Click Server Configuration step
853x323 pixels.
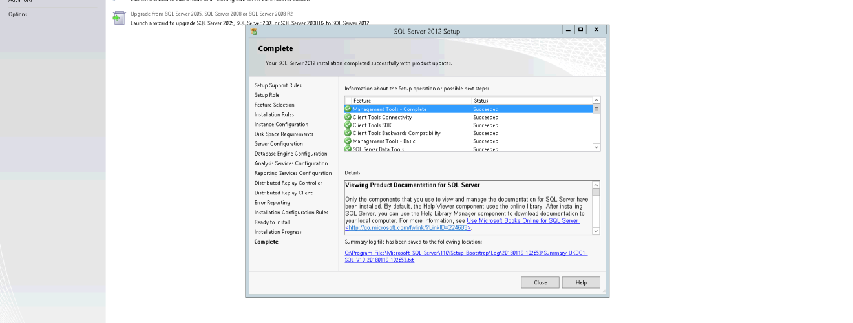pyautogui.click(x=279, y=144)
